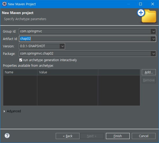The image size is (159, 143).
Task: Click the new project folder icon
Action: pyautogui.click(x=147, y=16)
